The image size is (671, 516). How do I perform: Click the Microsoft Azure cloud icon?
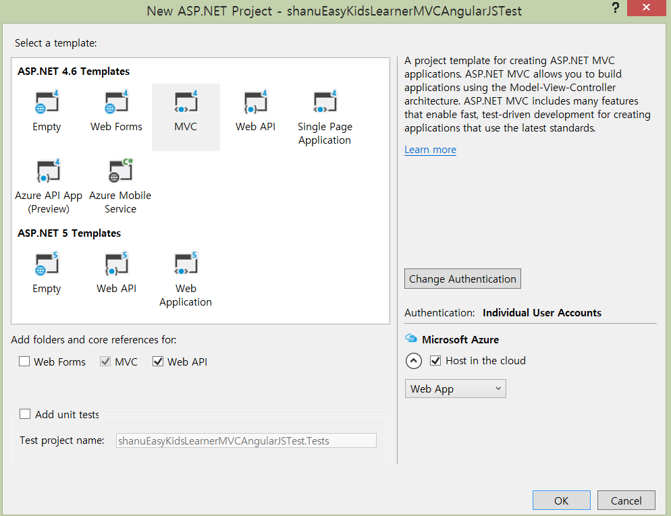coord(411,339)
